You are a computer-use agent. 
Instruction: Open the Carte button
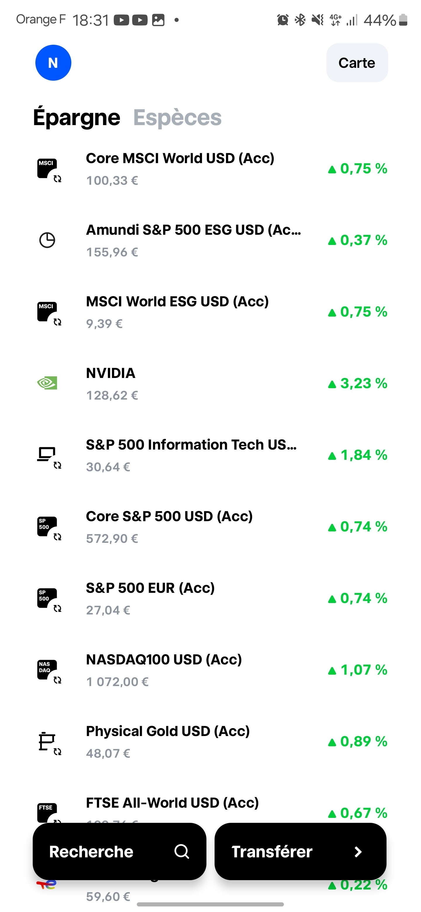pos(357,63)
